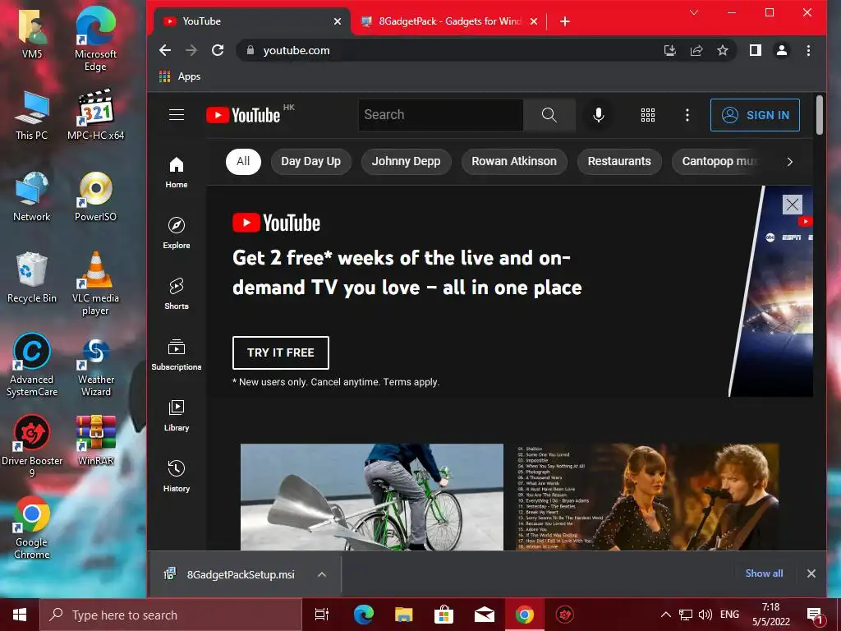Viewport: 841px width, 631px height.
Task: Open Driver Booster 9 desktop icon
Action: pyautogui.click(x=32, y=446)
